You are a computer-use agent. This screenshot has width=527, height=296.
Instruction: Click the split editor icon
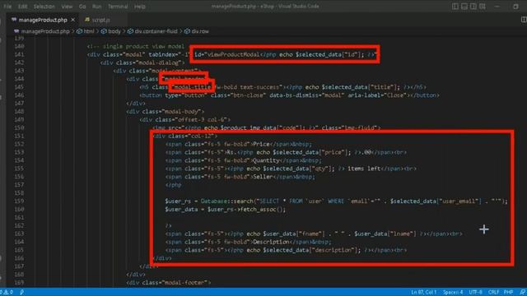pyautogui.click(x=524, y=20)
